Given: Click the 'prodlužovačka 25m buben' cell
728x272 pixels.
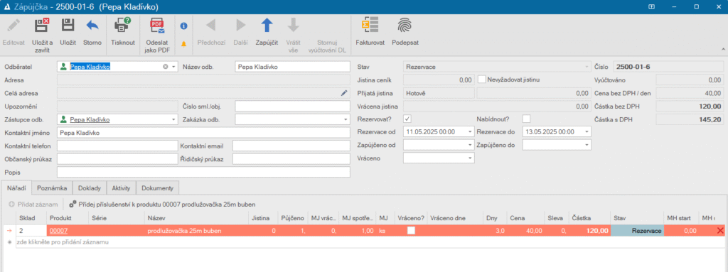Looking at the screenshot, I should (196, 231).
